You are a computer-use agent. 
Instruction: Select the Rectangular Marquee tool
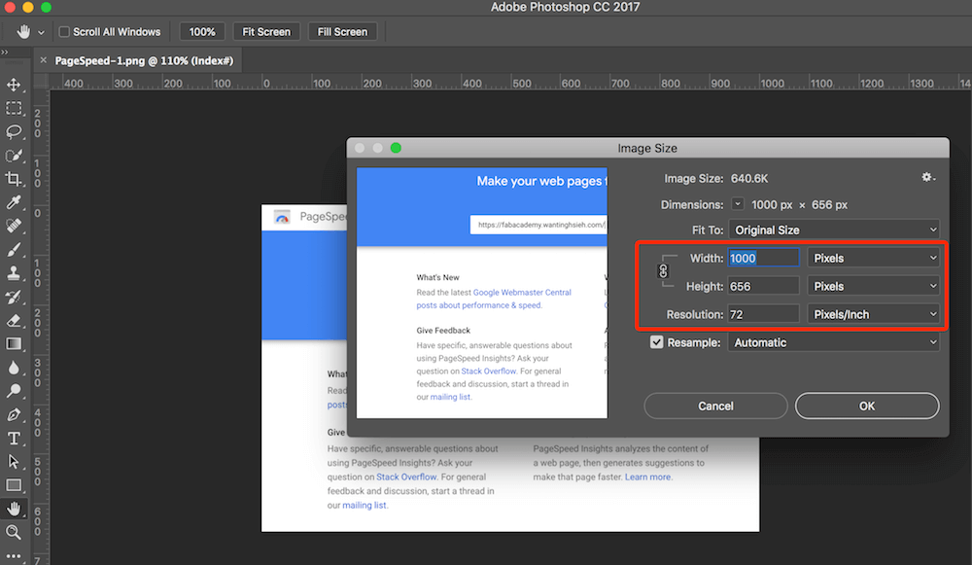(14, 108)
